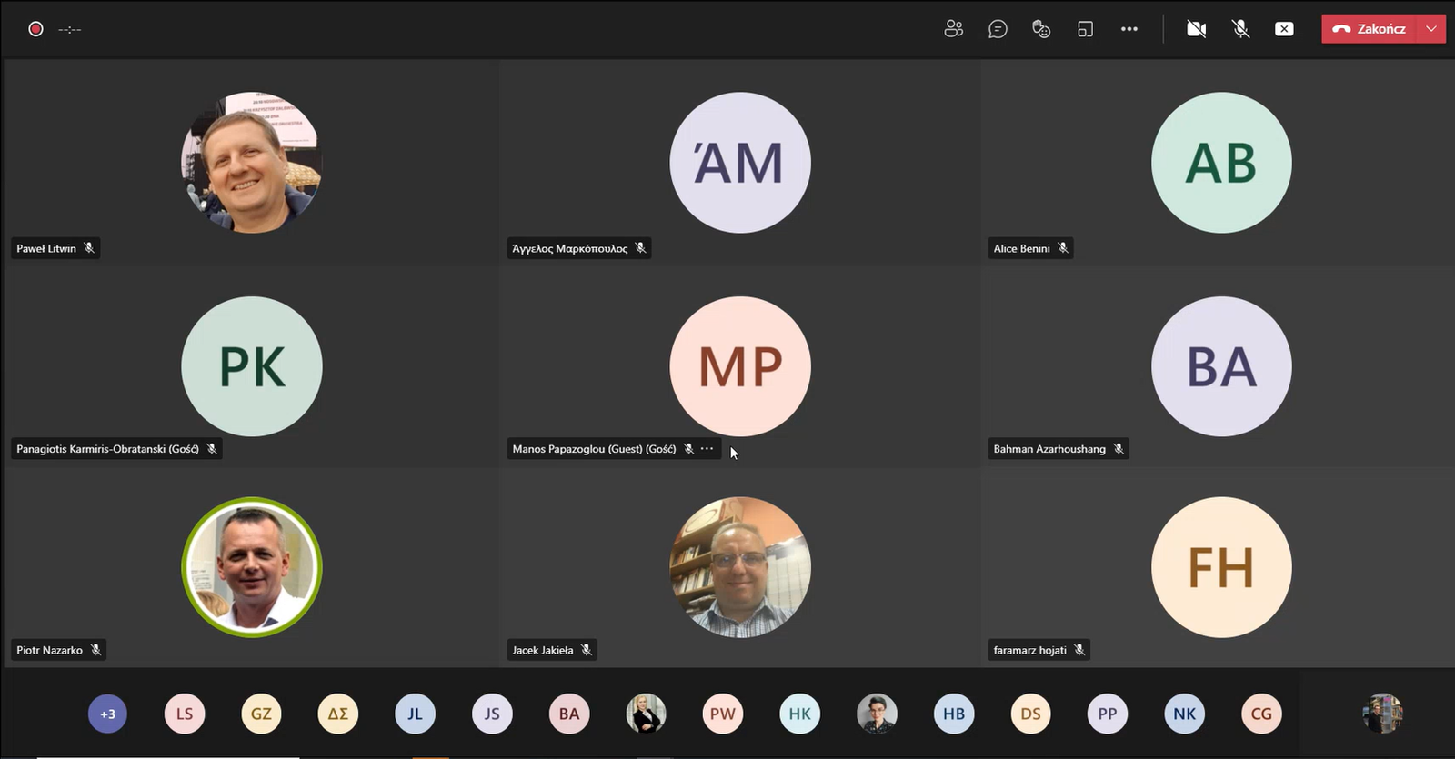Stop sharing with the X icon

[1284, 29]
